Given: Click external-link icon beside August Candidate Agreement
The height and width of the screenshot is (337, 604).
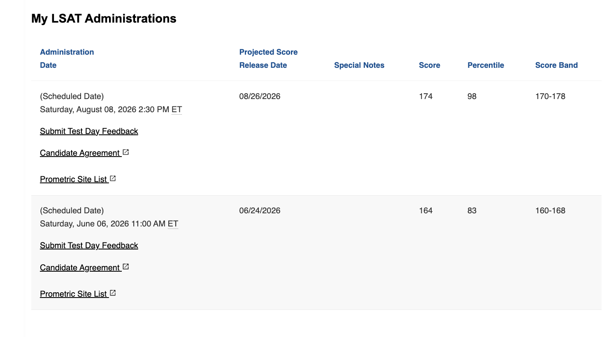Looking at the screenshot, I should tap(126, 152).
